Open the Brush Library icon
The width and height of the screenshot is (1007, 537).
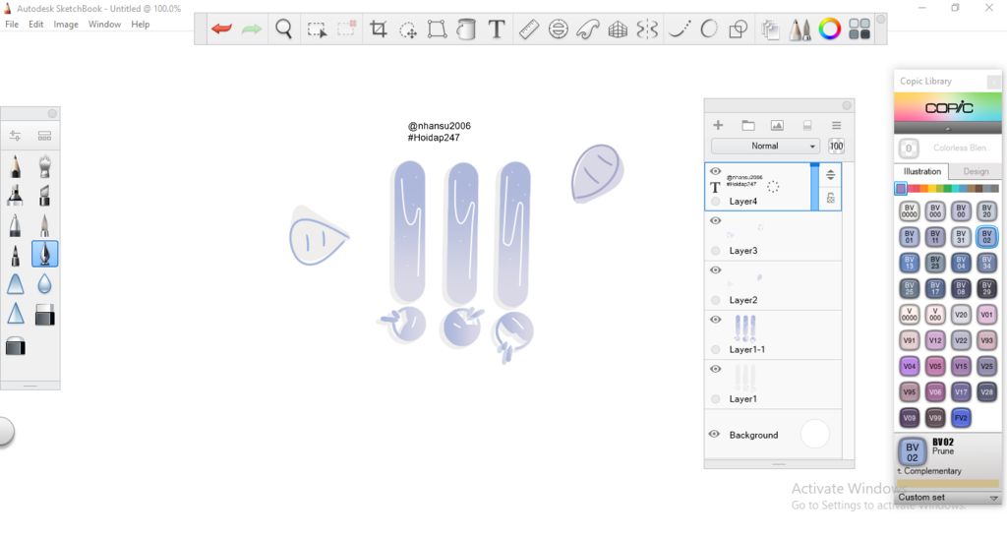point(44,136)
